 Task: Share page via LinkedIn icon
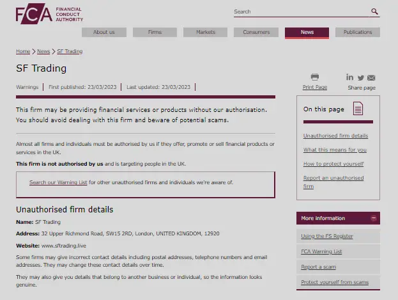tap(349, 77)
